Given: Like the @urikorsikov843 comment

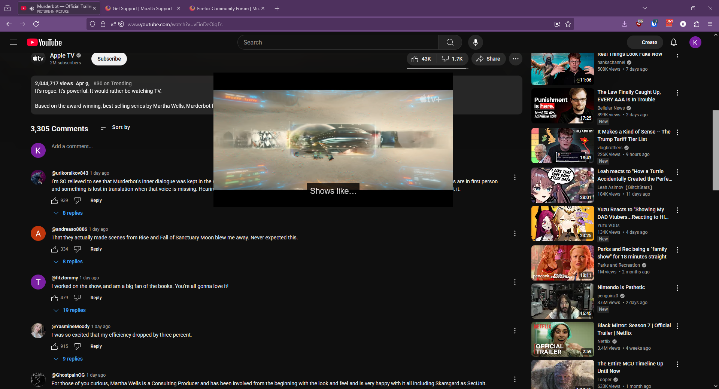Looking at the screenshot, I should click(x=55, y=200).
